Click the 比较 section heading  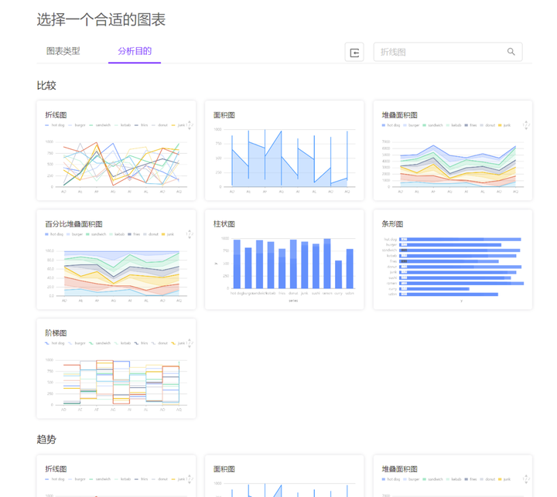coord(46,86)
